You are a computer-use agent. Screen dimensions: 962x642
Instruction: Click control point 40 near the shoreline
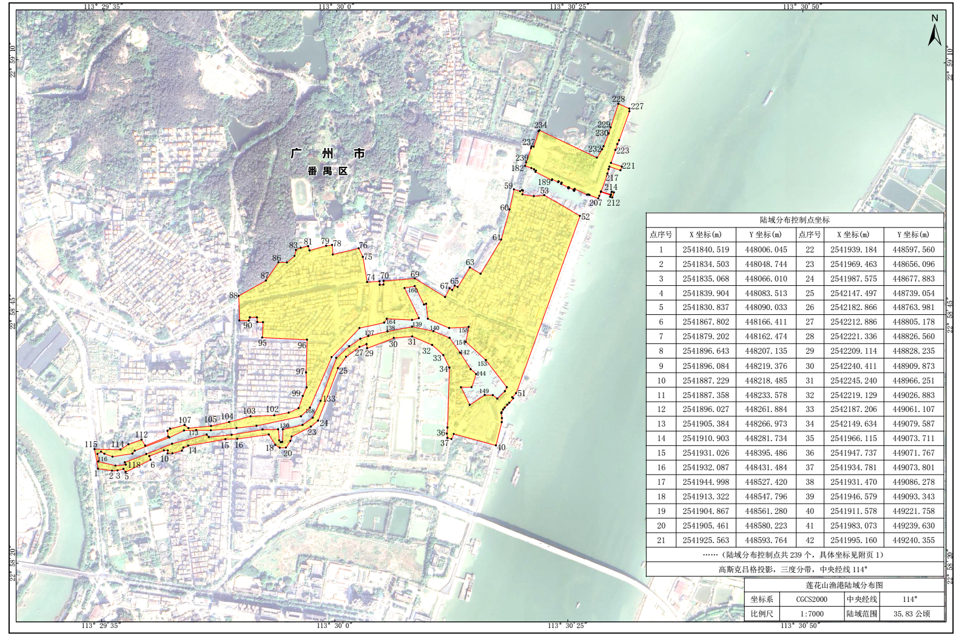[500, 448]
